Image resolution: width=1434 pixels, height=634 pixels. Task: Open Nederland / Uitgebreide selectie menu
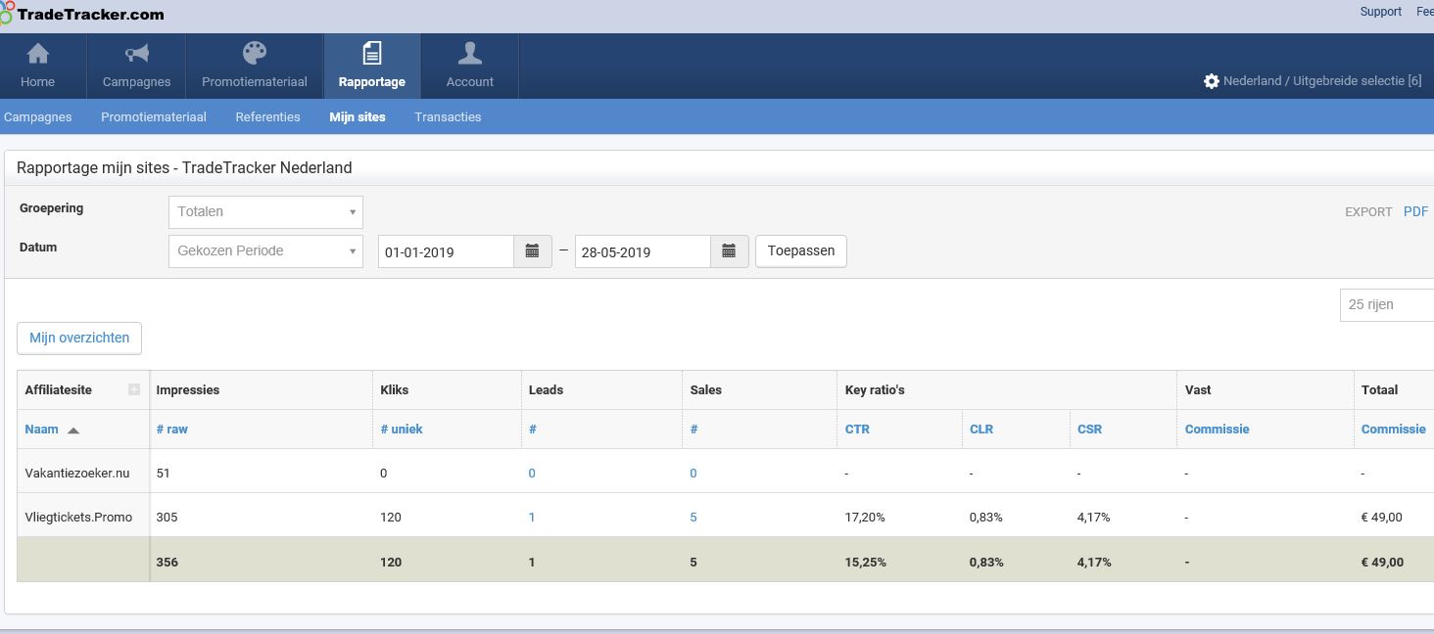point(1322,81)
